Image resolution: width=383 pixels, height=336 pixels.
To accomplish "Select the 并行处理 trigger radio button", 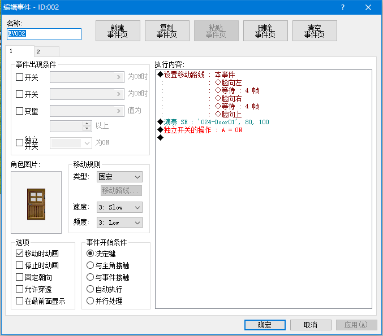I will pos(90,301).
